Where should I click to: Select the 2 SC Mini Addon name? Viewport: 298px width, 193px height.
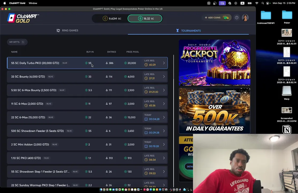(x=30, y=144)
